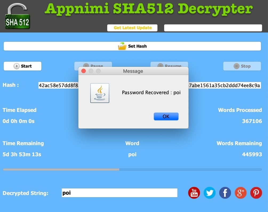Click the Time Remaining label

point(23,143)
